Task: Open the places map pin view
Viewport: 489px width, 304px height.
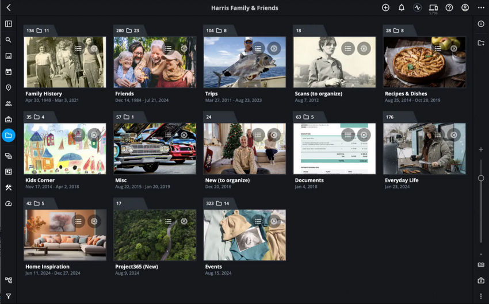Action: coord(9,88)
